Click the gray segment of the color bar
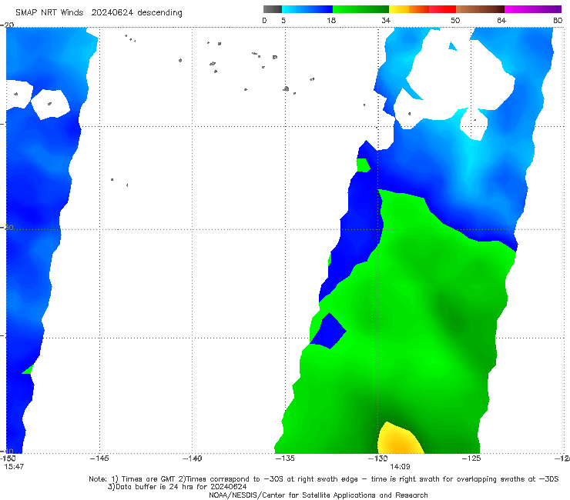The height and width of the screenshot is (500, 570). point(273,9)
